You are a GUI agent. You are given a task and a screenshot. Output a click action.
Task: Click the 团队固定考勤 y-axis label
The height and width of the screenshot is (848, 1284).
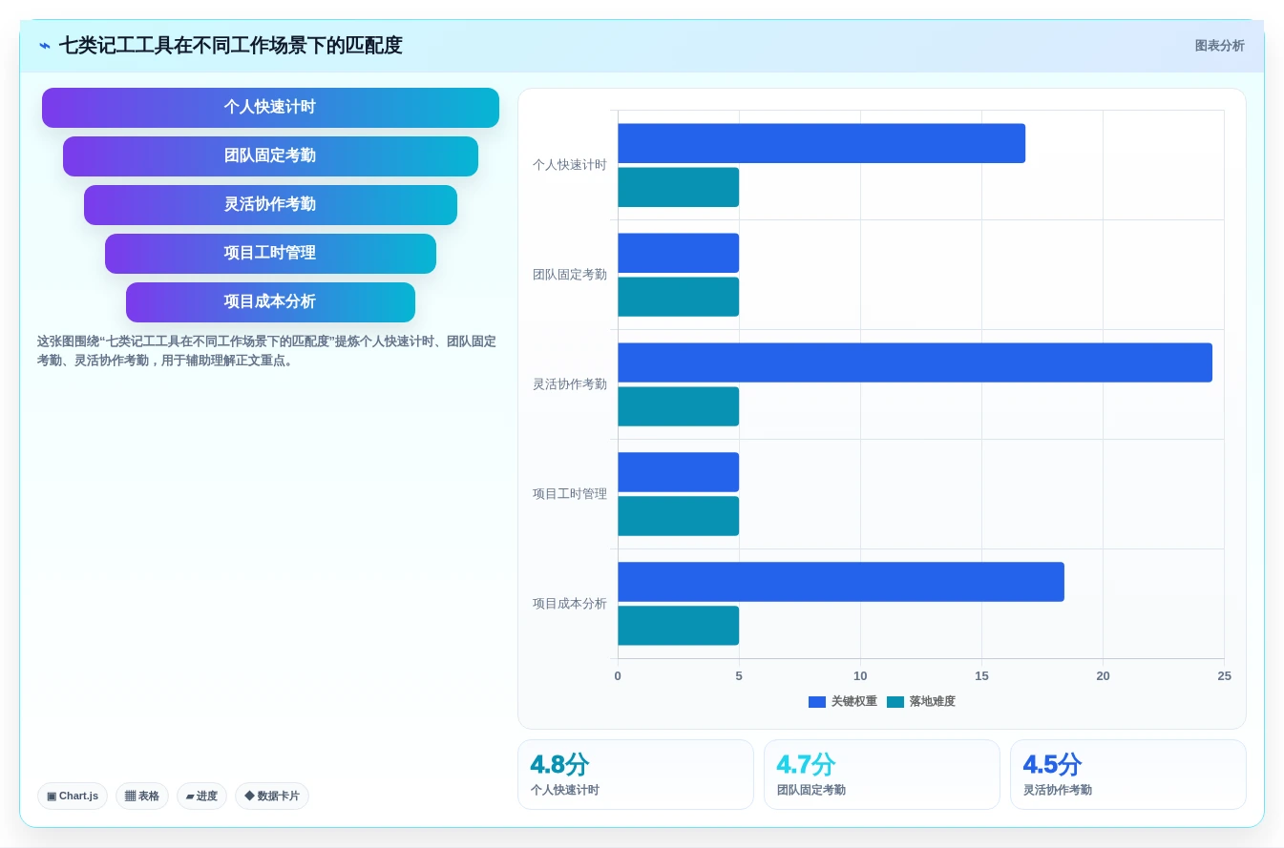[570, 275]
